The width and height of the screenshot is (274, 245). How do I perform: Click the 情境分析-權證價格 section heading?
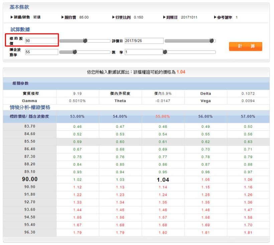(x=30, y=107)
